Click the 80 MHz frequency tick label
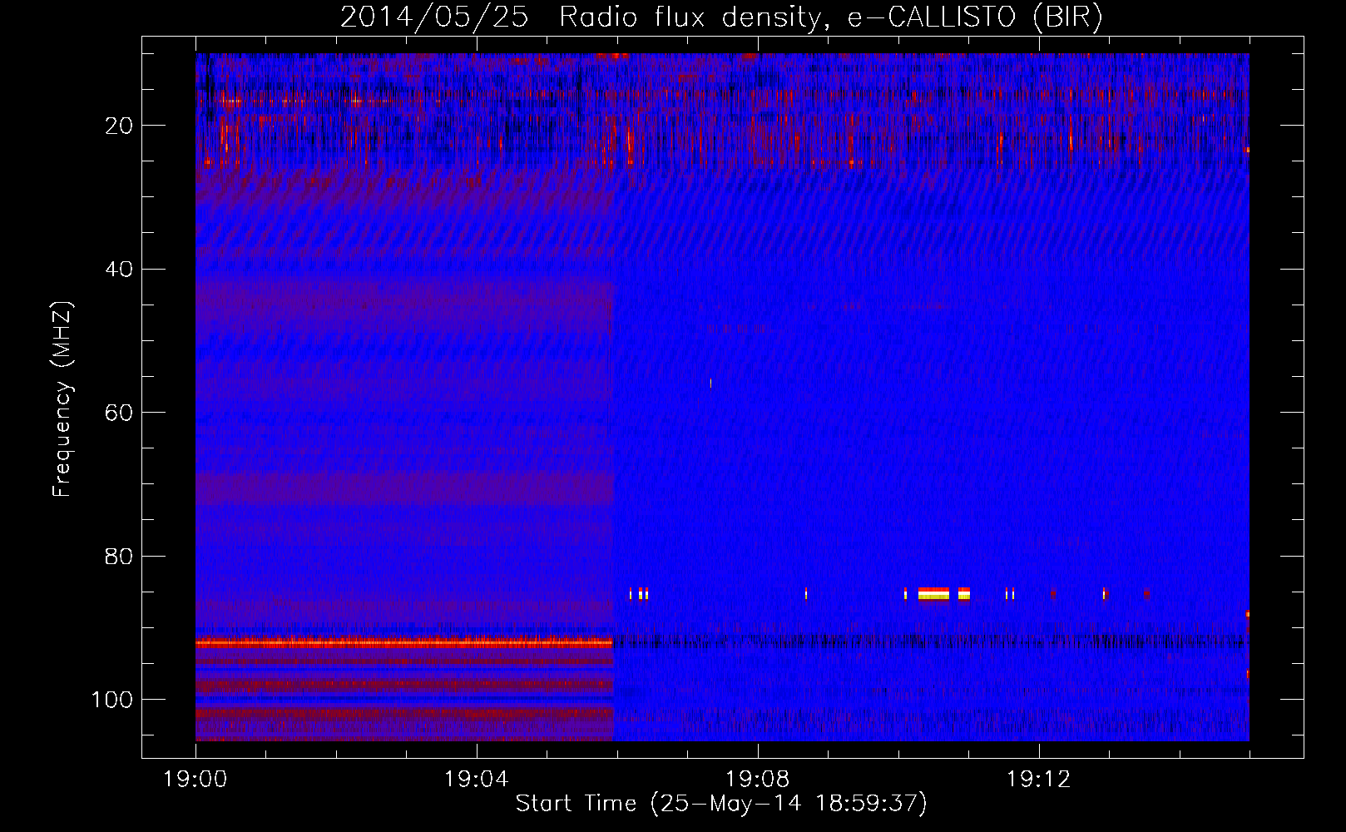The height and width of the screenshot is (832, 1346). (120, 556)
